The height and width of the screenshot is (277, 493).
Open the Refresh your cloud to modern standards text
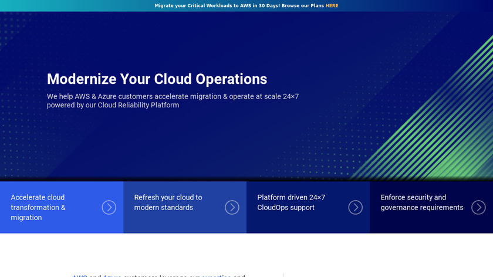168,202
